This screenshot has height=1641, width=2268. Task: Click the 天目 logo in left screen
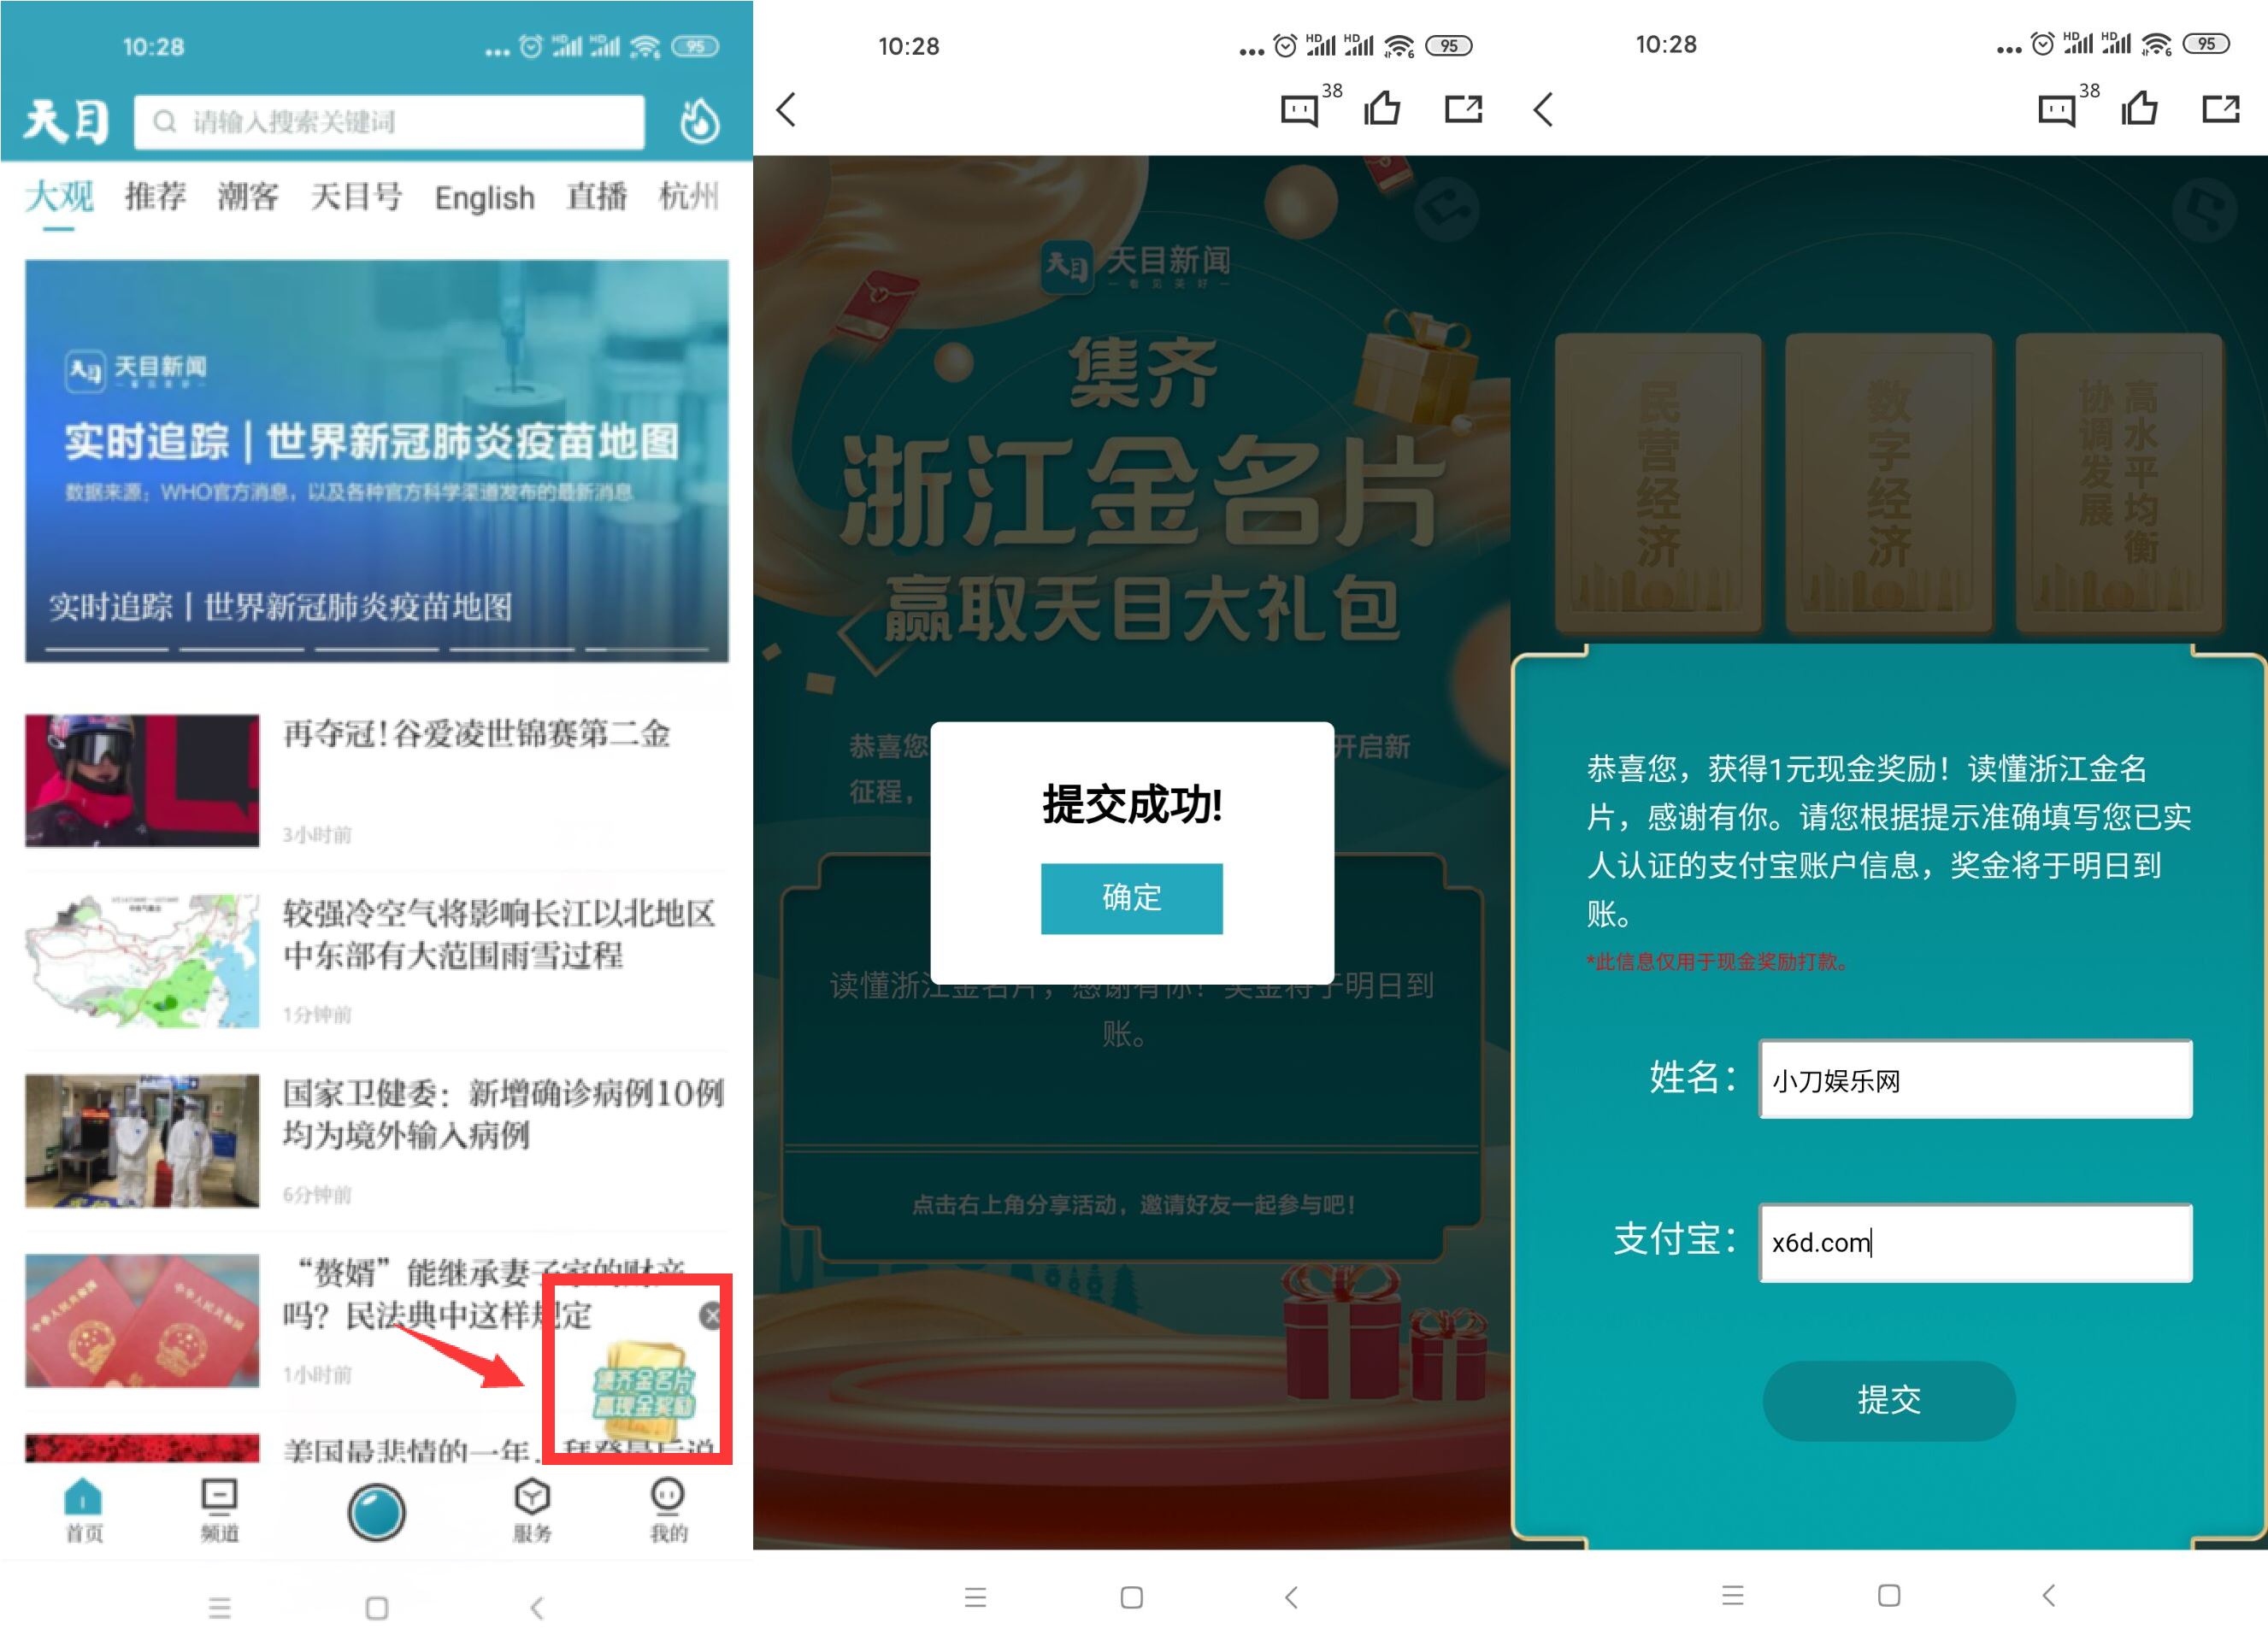66,121
